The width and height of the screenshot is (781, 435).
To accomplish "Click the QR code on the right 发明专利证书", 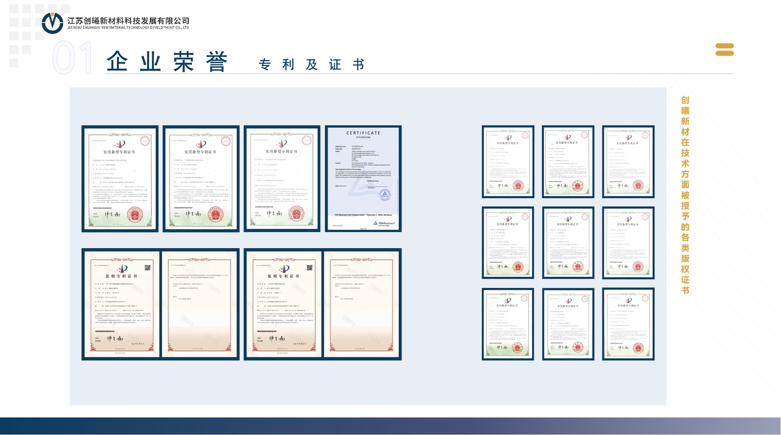I will click(x=309, y=268).
